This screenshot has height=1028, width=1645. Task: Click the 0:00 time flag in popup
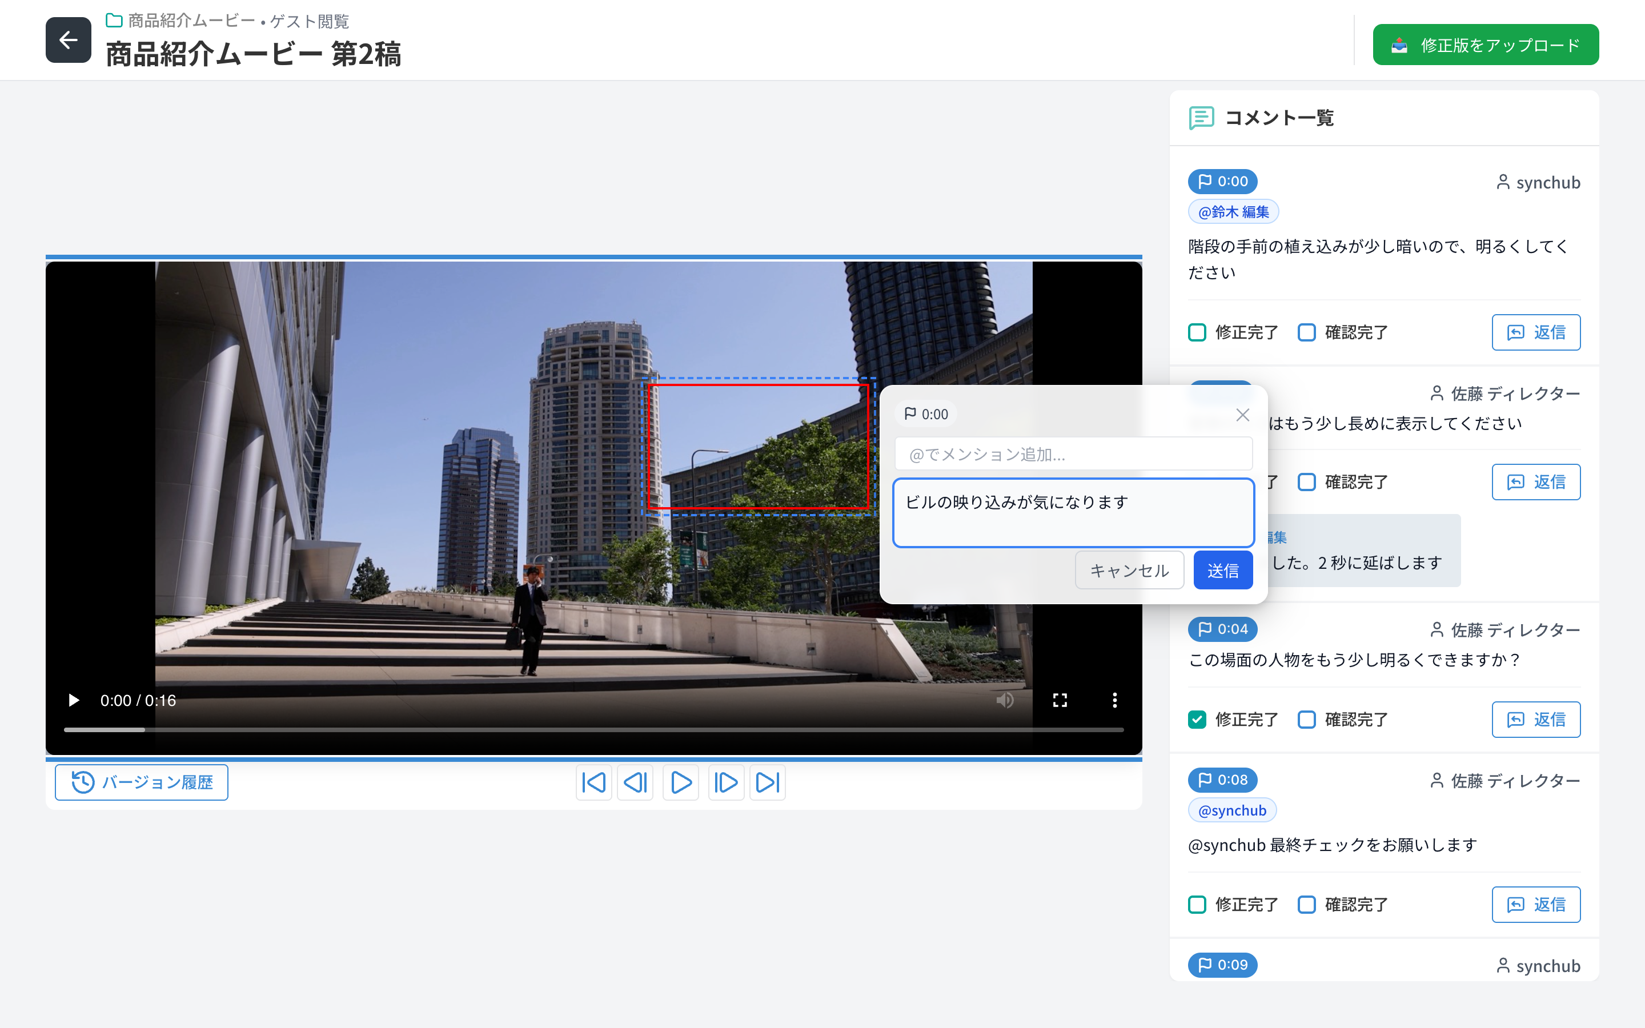[x=926, y=414]
